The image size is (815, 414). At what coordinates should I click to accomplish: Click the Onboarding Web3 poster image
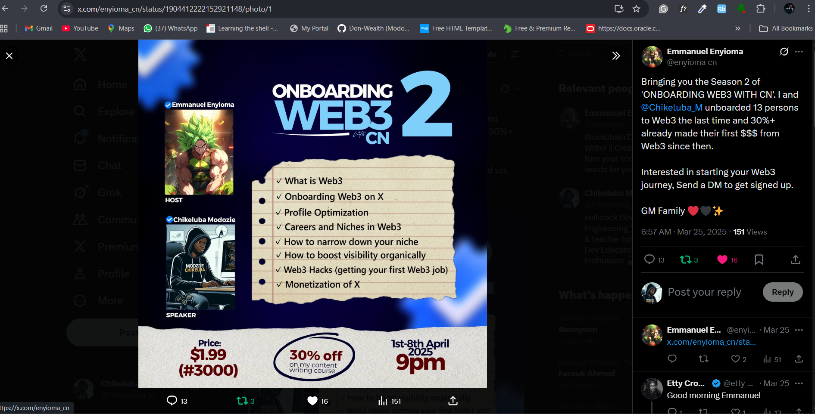coord(312,214)
